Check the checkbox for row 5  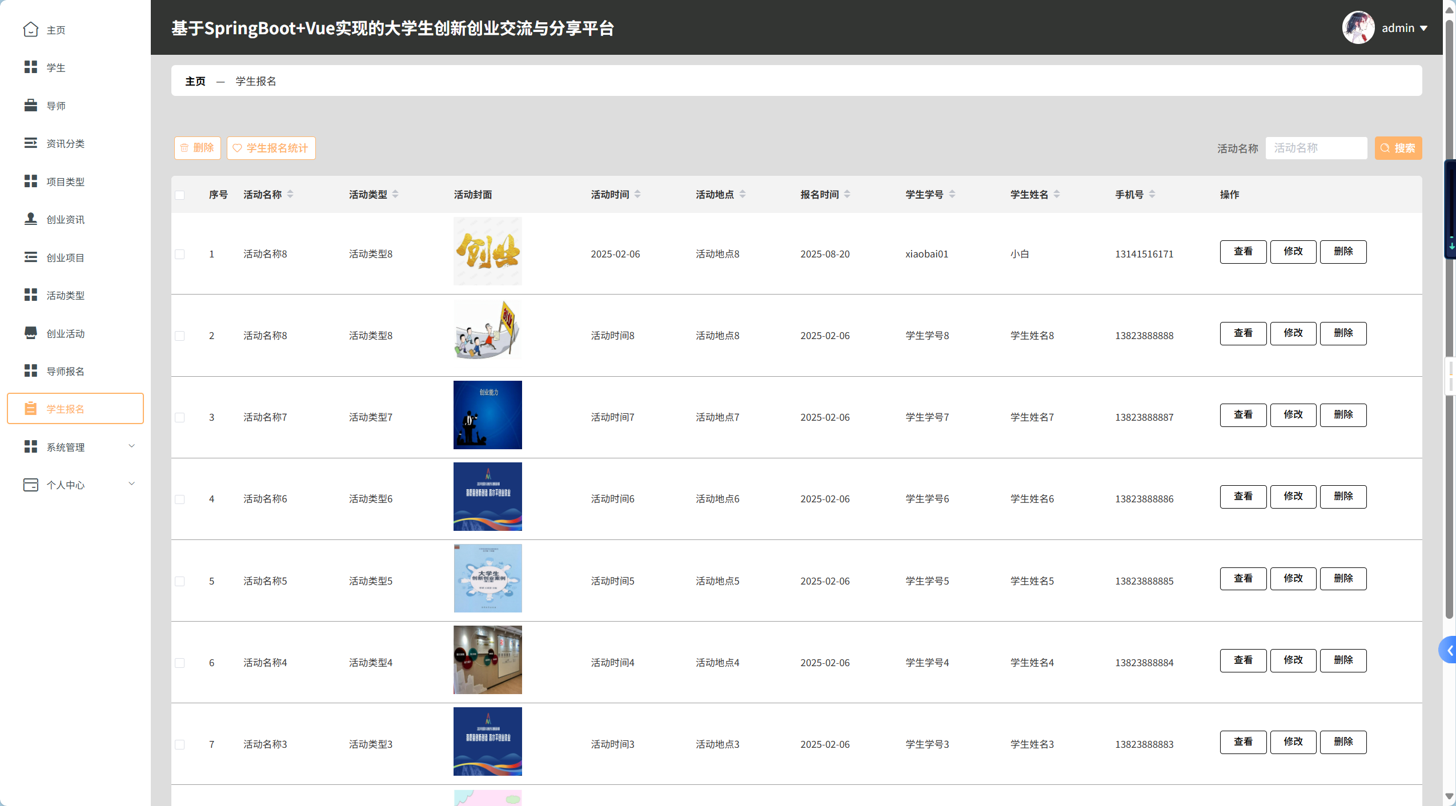tap(180, 581)
